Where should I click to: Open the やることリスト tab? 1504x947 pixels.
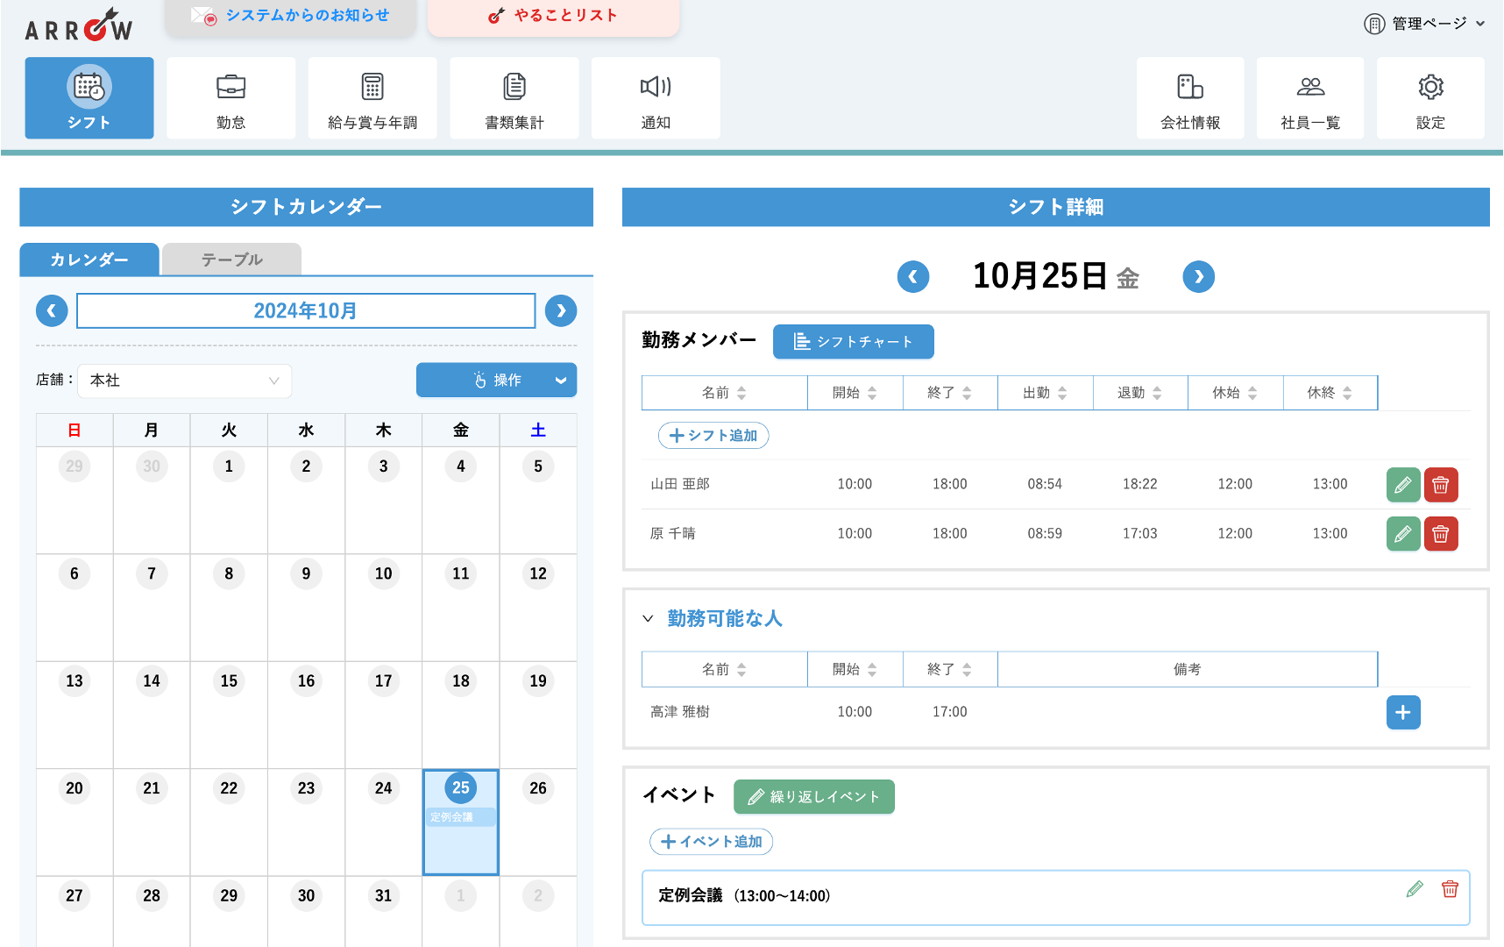click(x=554, y=16)
